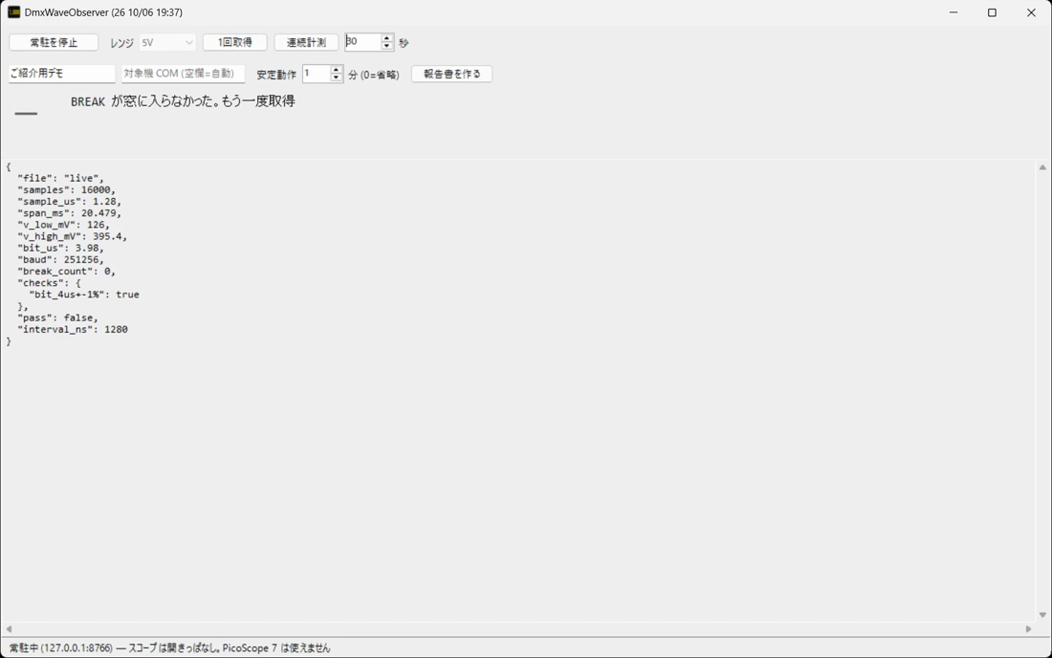Click the "pass": false line
The width and height of the screenshot is (1052, 658).
(57, 318)
